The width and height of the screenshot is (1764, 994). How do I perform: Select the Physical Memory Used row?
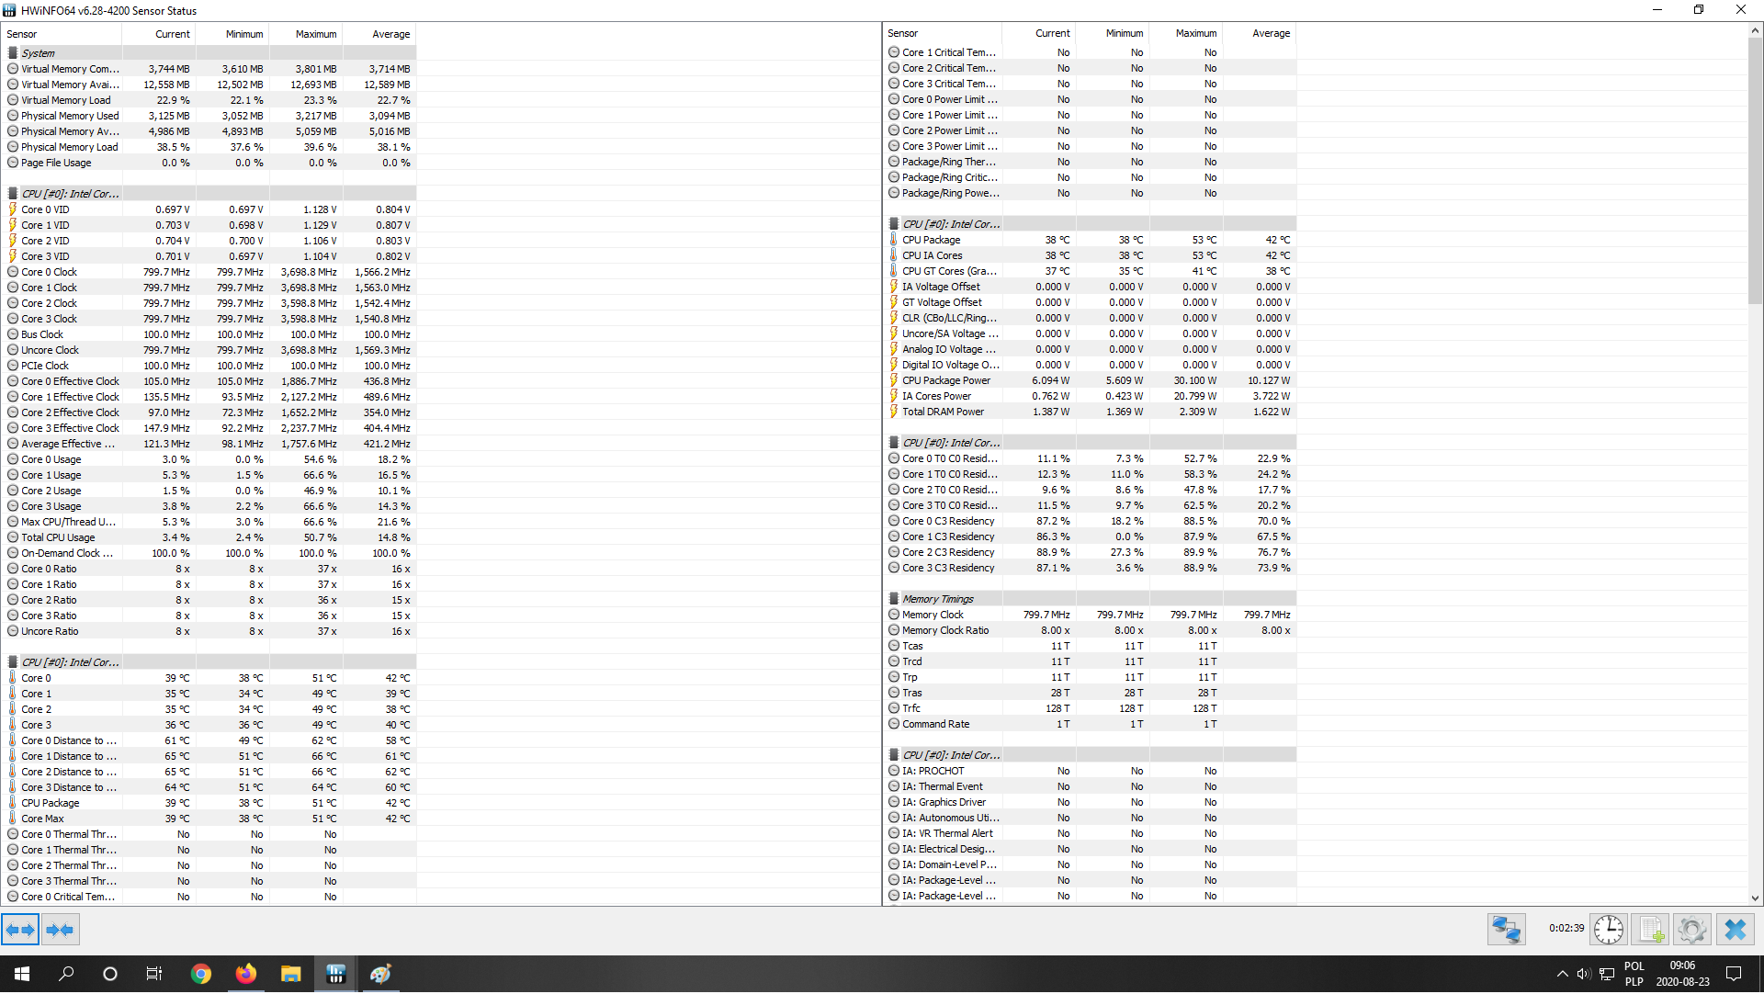(x=209, y=116)
